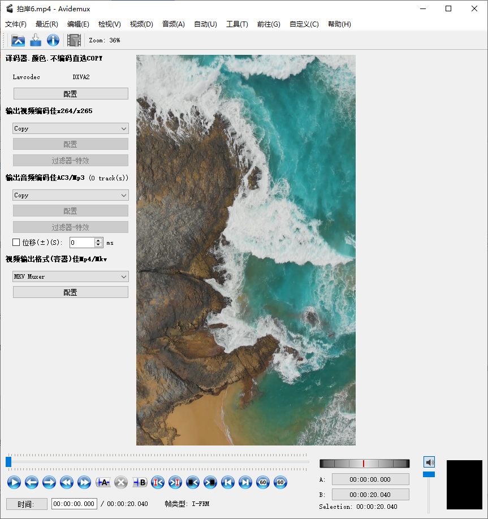Enable the 位移(±)(S) shift checkbox
The image size is (488, 519).
coord(16,243)
